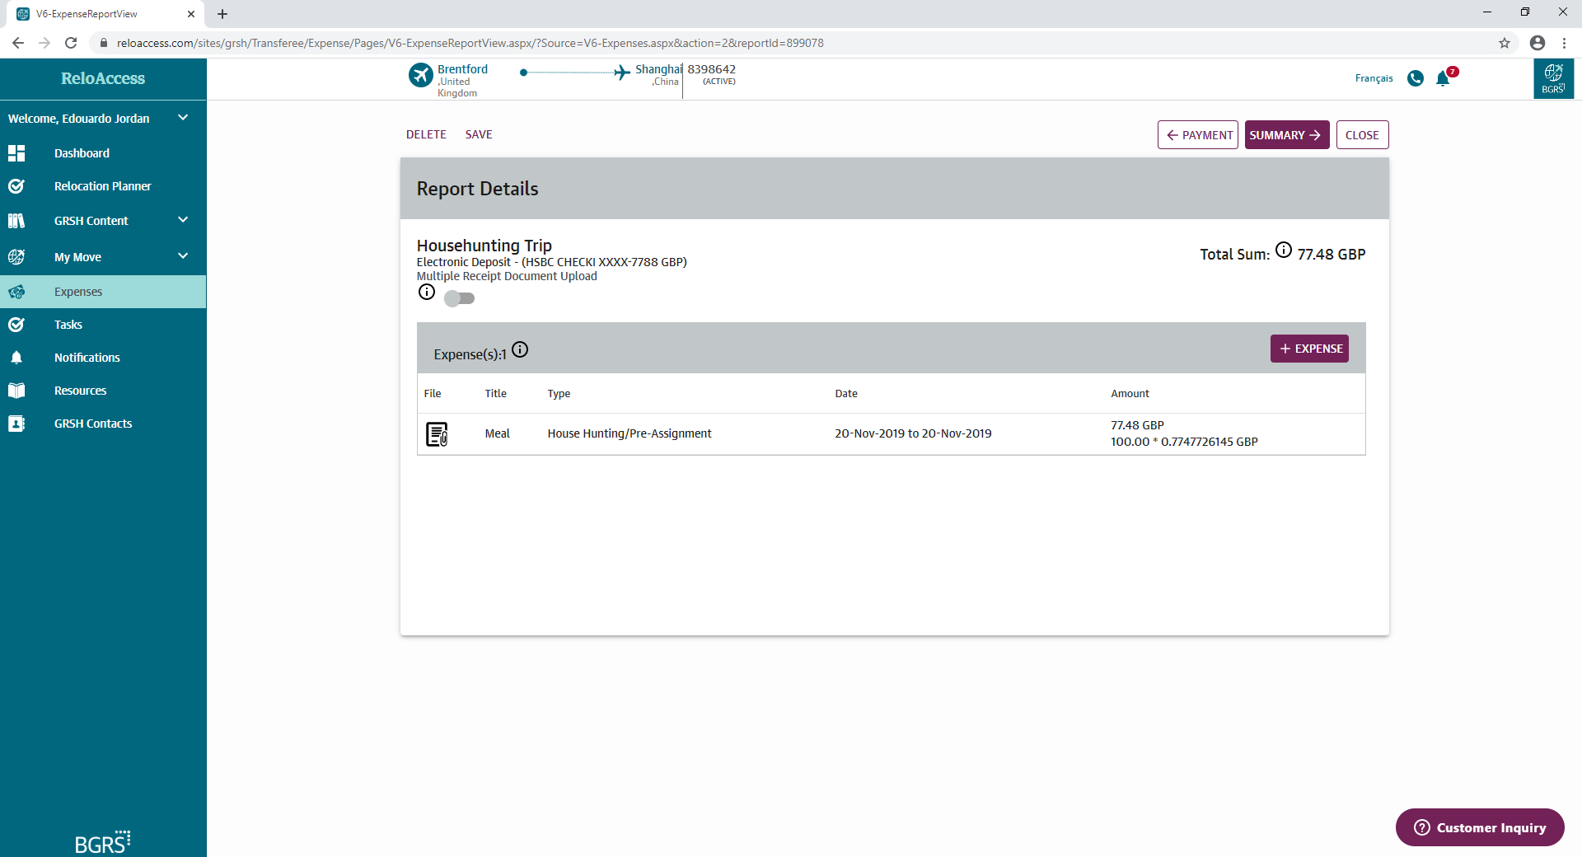
Task: Close the V6-ExpenseReportView tab
Action: pos(191,14)
